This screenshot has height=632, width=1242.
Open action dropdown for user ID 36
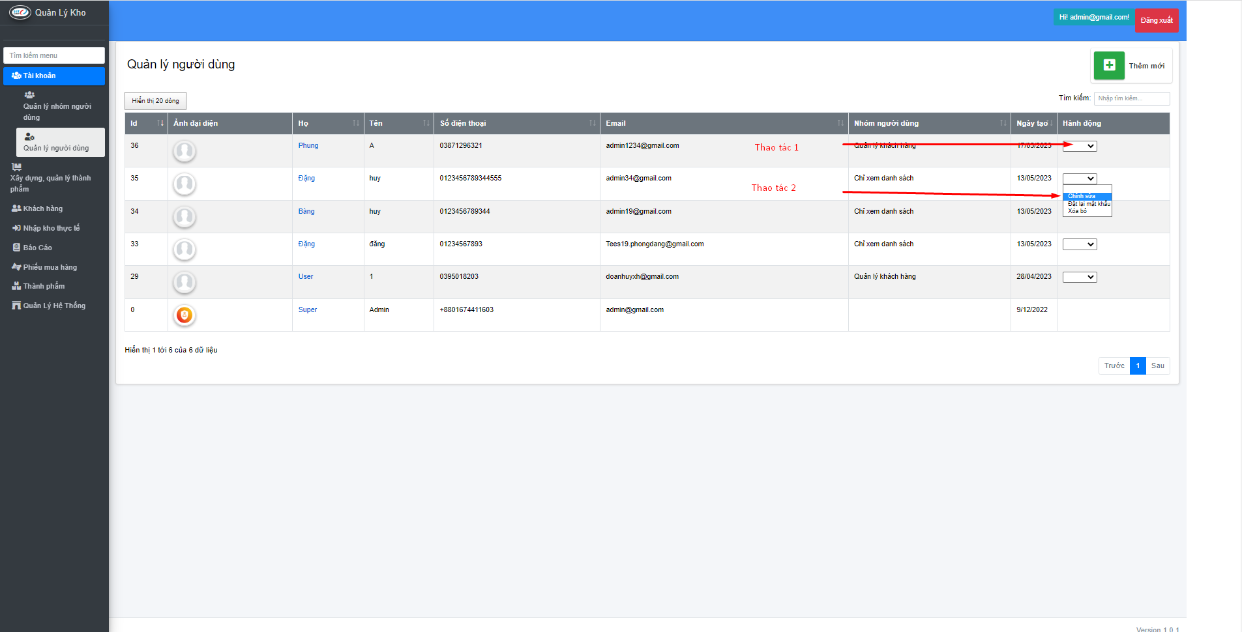[x=1080, y=146]
